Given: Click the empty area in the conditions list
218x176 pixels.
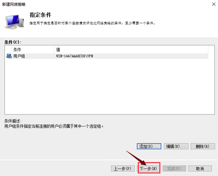Looking at the screenshot, I should pyautogui.click(x=109, y=87).
